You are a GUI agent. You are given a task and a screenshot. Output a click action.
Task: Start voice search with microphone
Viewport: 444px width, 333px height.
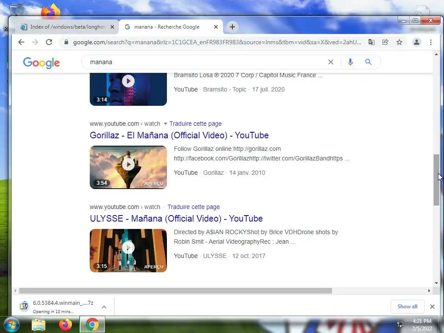tap(350, 62)
